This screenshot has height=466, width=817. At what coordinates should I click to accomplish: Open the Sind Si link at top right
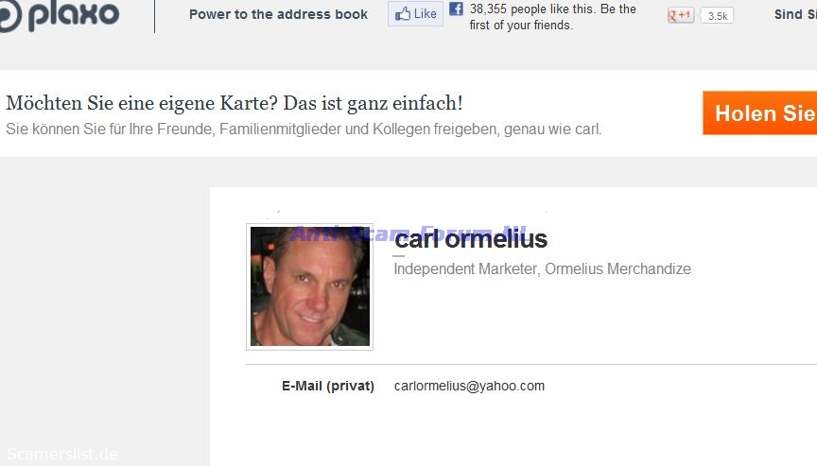coord(795,14)
